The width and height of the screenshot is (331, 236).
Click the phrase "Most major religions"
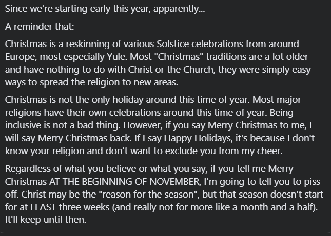pos(153,106)
